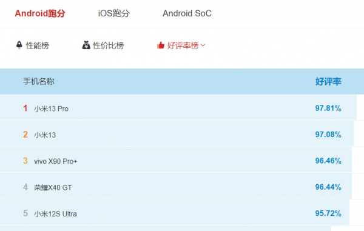Click the 手机名称 column header
Image resolution: width=364 pixels, height=231 pixels.
click(x=39, y=81)
